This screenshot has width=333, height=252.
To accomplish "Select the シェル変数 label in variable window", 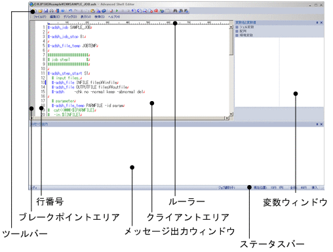I will click(x=246, y=27).
